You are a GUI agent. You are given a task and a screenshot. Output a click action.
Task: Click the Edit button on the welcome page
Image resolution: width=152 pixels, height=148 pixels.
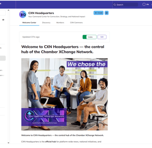pyautogui.click(x=102, y=37)
